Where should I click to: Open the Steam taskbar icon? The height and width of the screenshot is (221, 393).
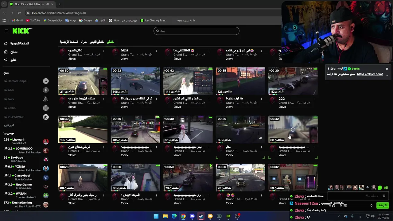point(201,216)
